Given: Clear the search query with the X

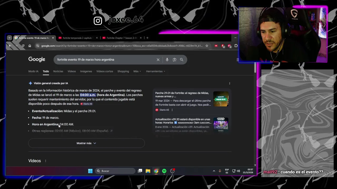Looking at the screenshot, I should 158,60.
